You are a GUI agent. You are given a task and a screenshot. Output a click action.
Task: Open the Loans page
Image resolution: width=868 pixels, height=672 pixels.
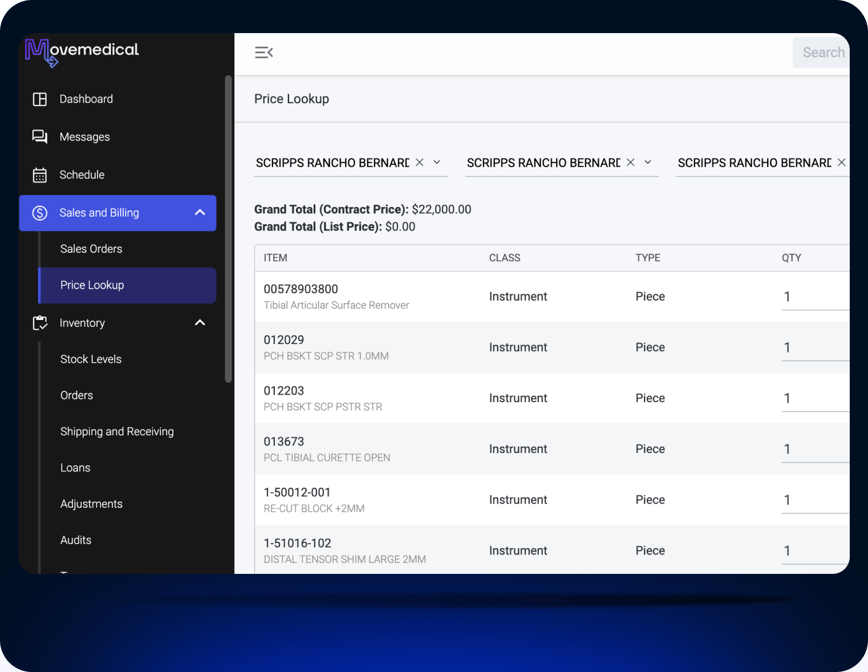[75, 467]
